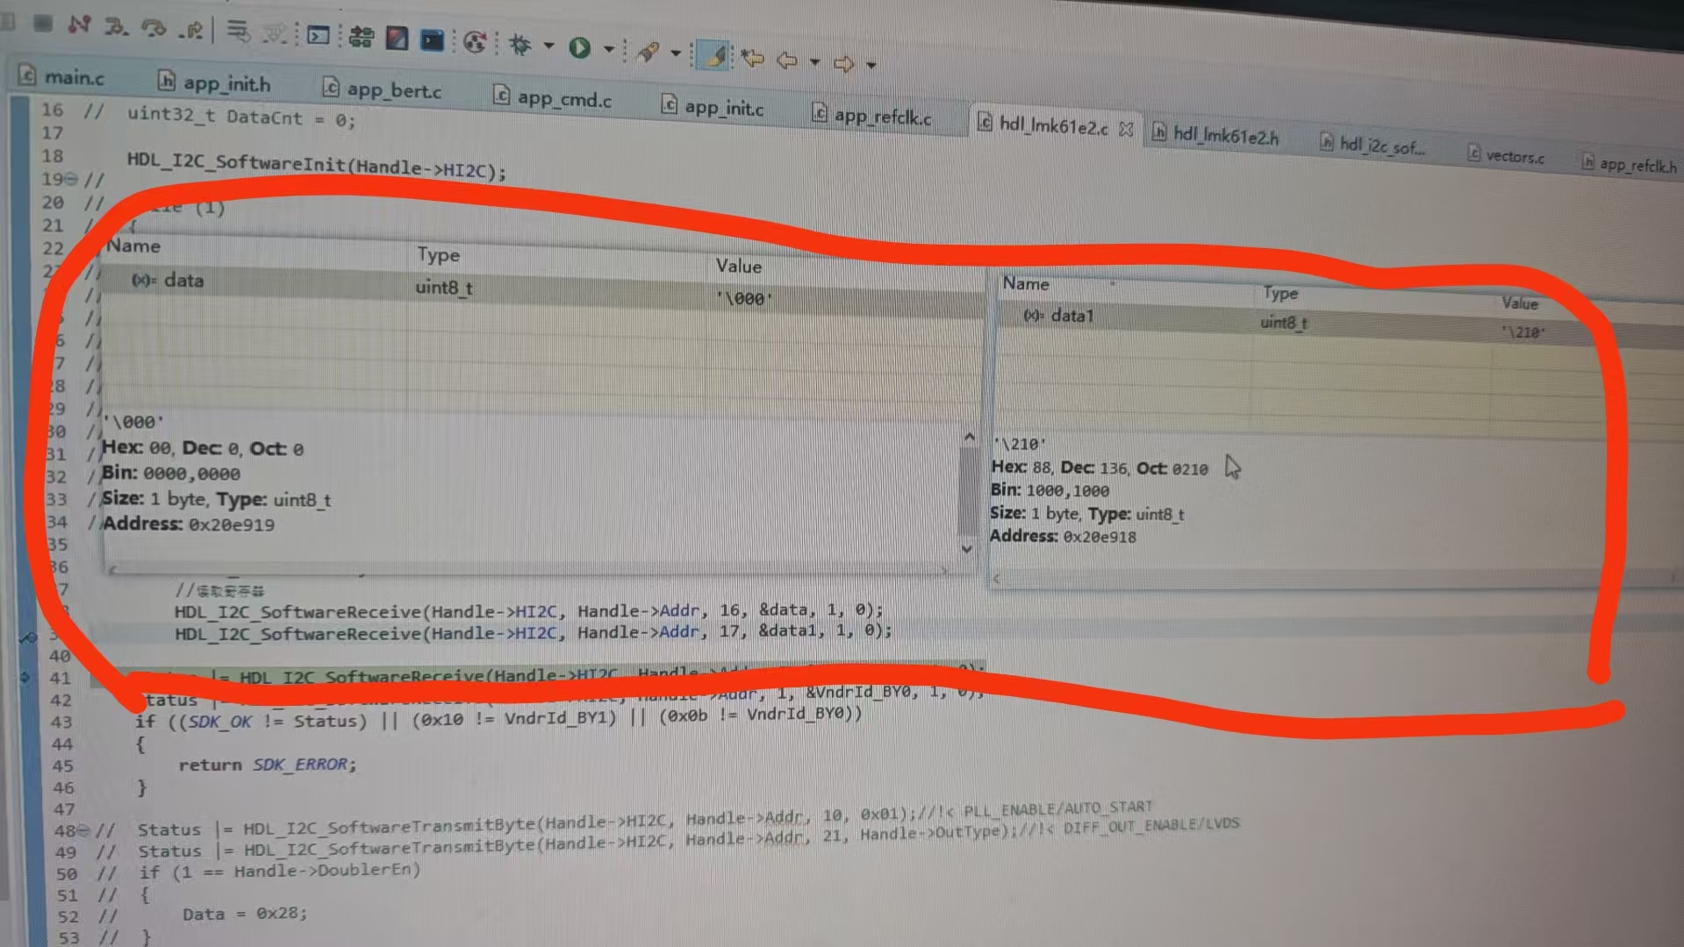Switch to the main.c tab

[61, 76]
